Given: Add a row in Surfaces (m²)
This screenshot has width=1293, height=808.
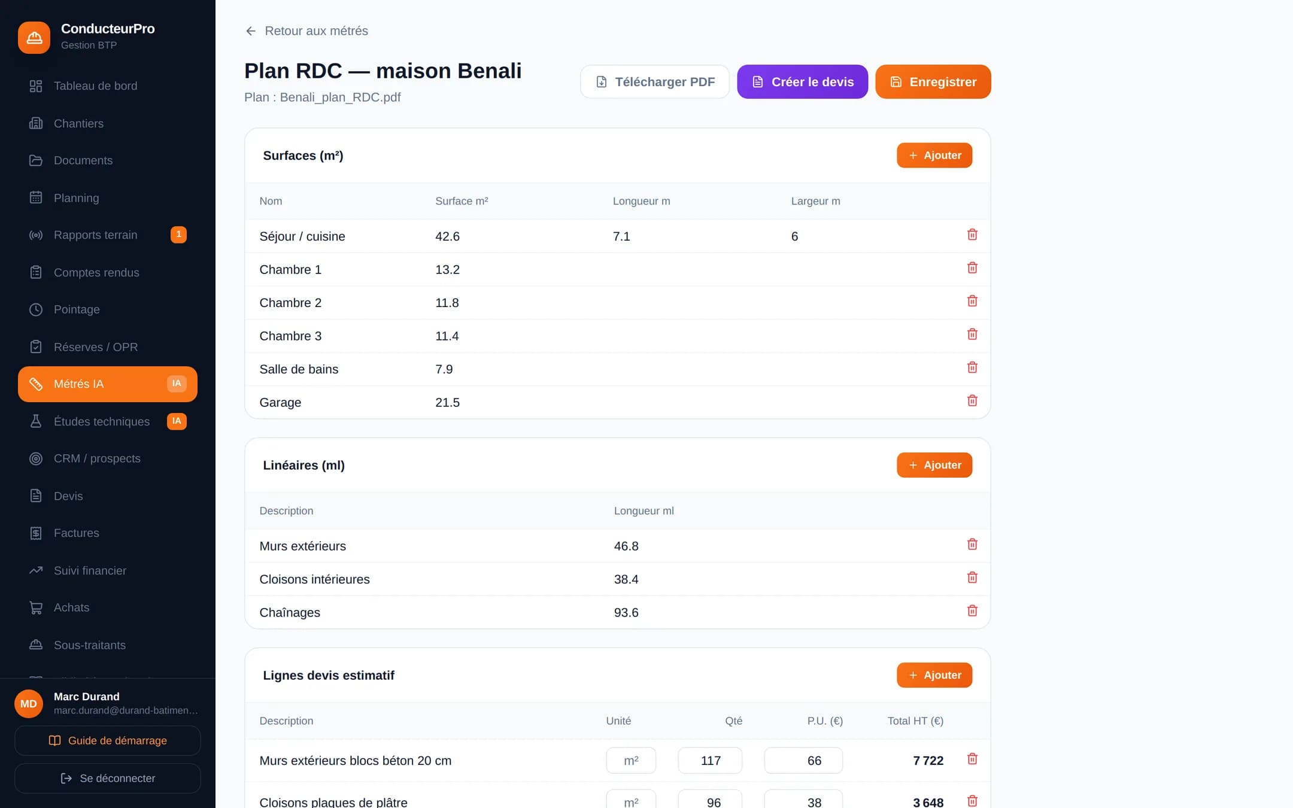Looking at the screenshot, I should pos(934,156).
